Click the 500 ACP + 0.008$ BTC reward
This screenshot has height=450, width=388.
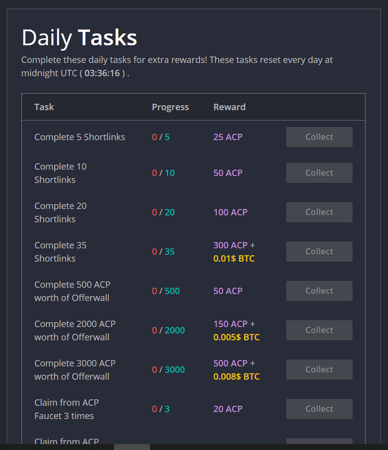(x=237, y=370)
